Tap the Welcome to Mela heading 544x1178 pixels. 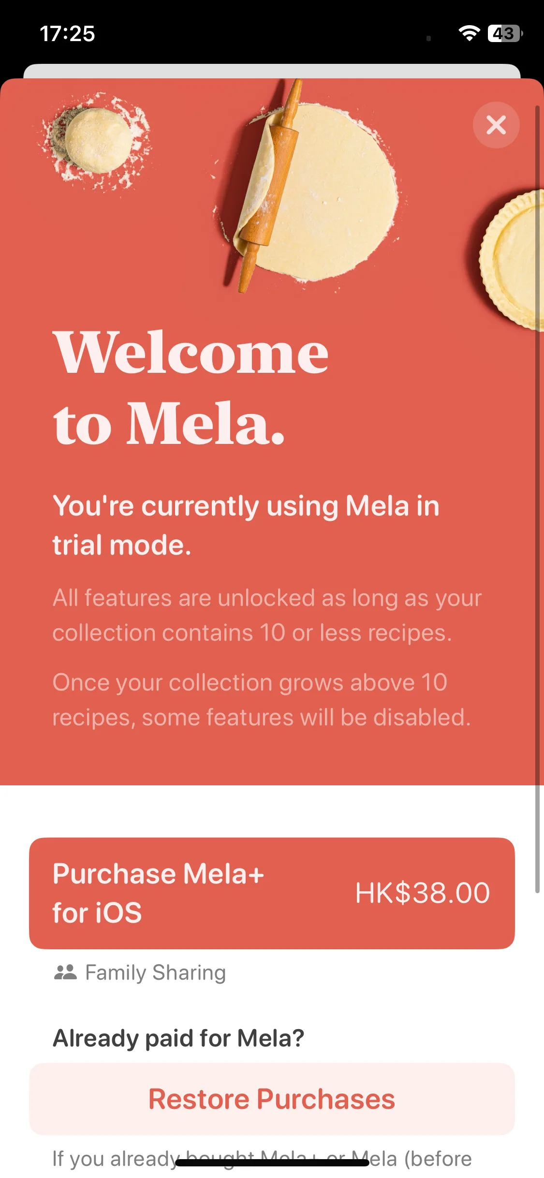191,387
